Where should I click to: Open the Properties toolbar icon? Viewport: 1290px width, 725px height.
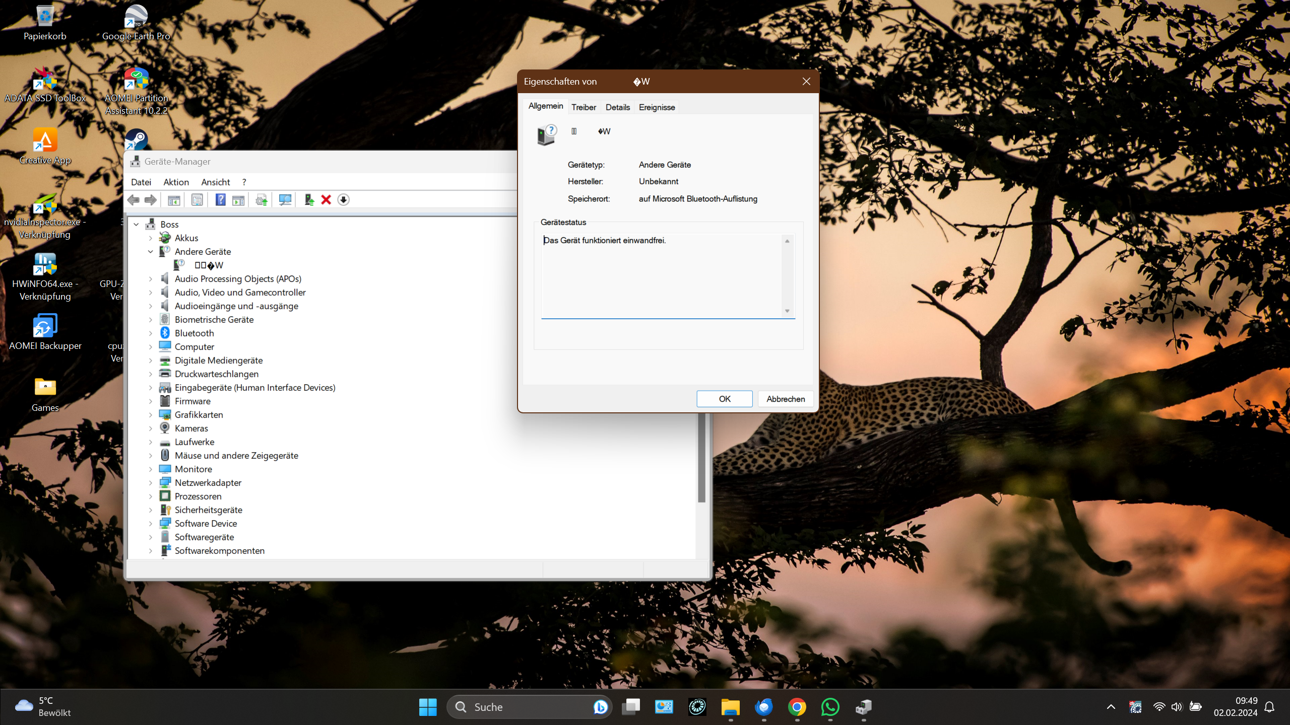(x=197, y=200)
